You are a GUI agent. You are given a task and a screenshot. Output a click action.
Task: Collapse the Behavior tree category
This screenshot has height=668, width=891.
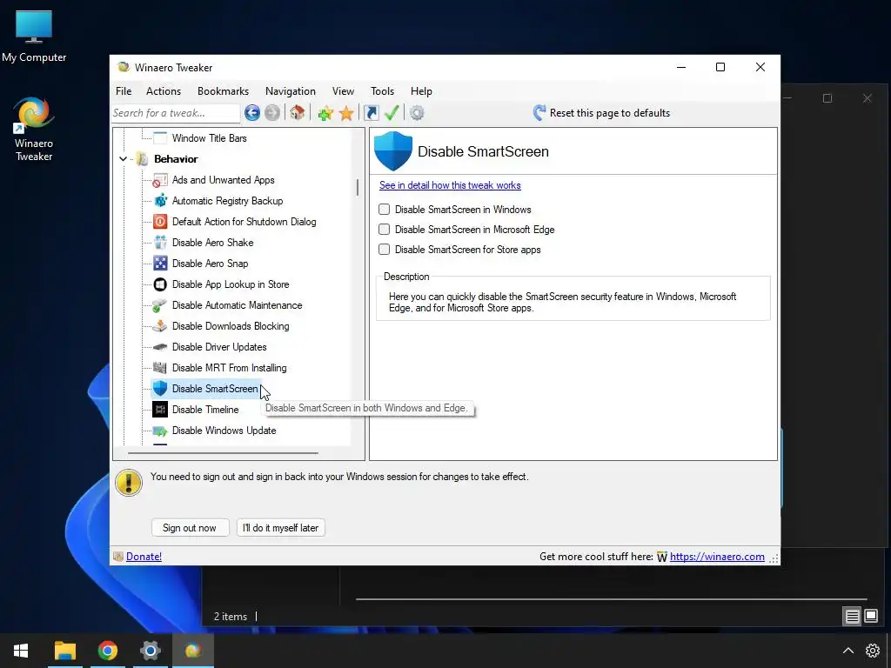[x=124, y=159]
